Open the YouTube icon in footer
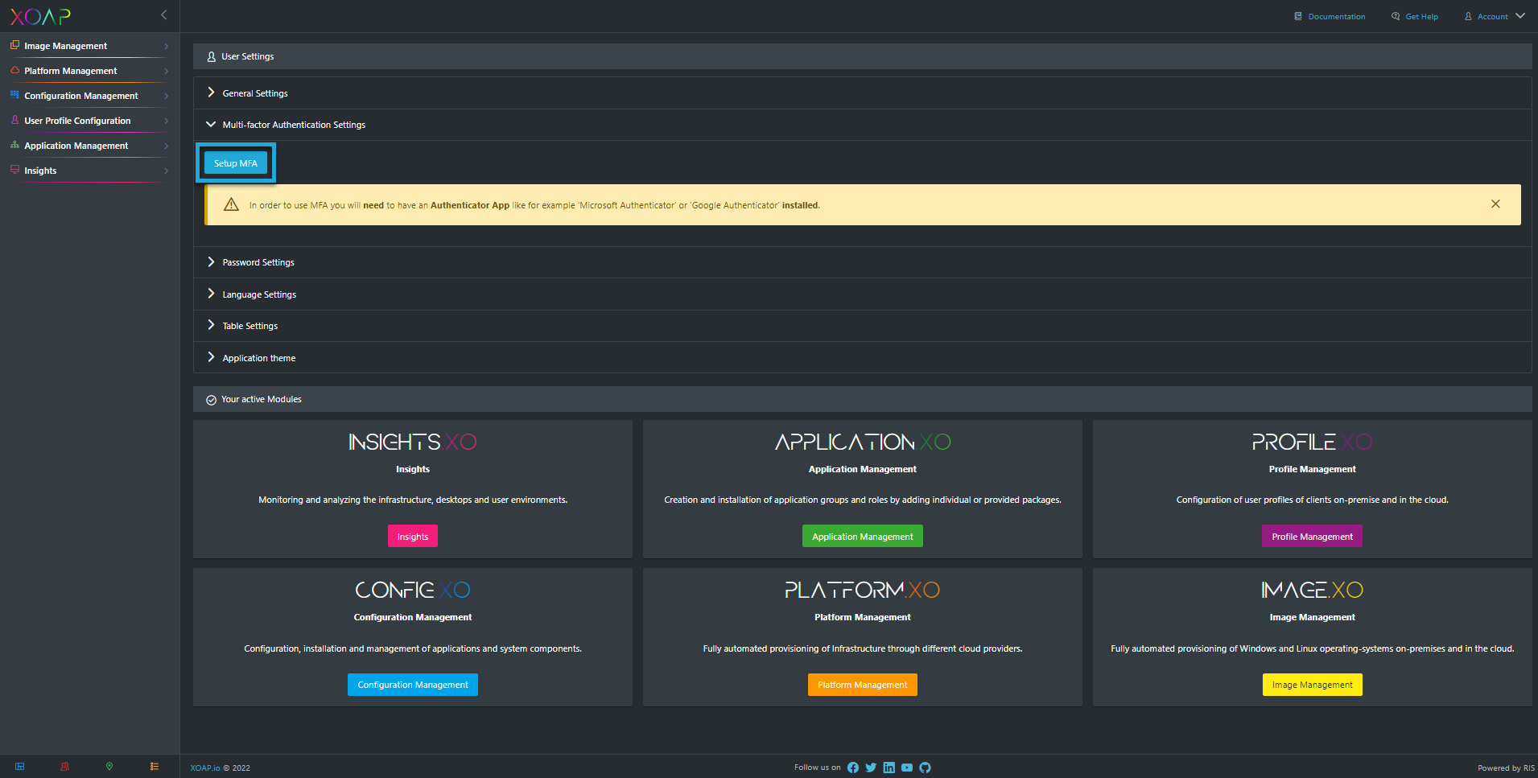 click(907, 768)
